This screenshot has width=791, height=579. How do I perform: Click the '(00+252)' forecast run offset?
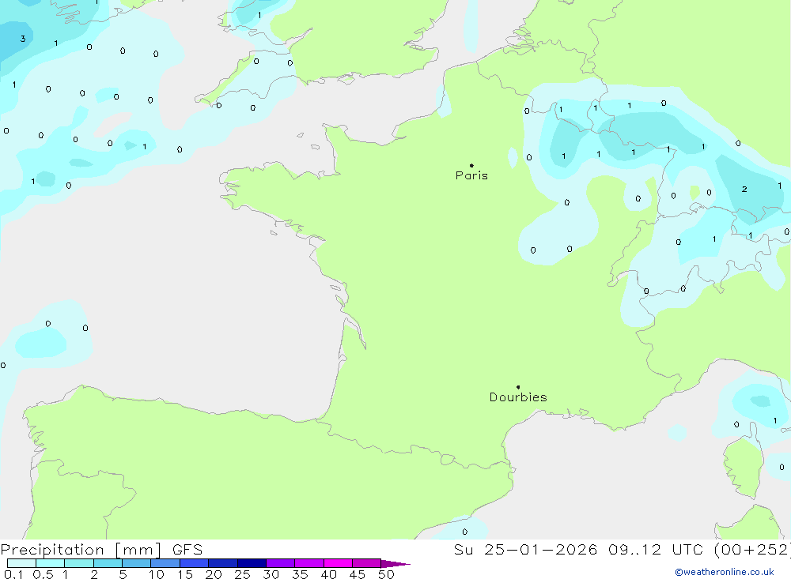(x=752, y=549)
